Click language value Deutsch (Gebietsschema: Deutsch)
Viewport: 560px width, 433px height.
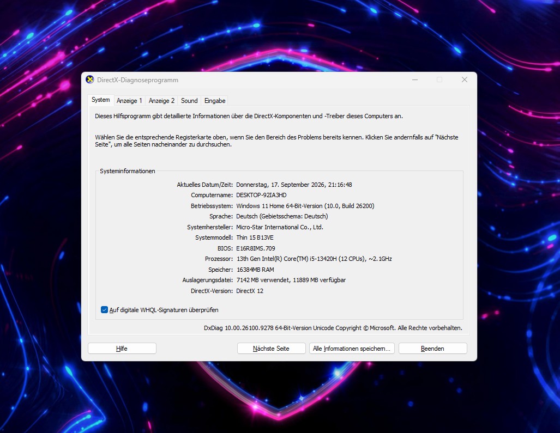[282, 216]
